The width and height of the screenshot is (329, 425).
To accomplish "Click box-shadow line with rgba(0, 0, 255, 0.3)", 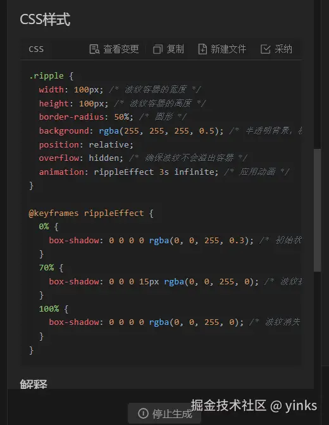I will tap(175, 241).
